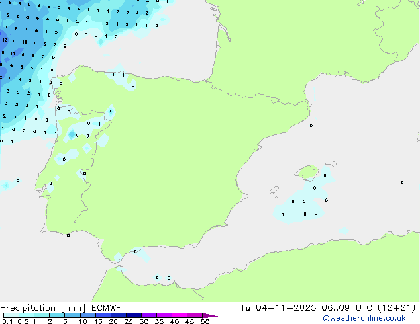The image size is (420, 324).
Task: Click the "40" legend label
Action: (174, 321)
